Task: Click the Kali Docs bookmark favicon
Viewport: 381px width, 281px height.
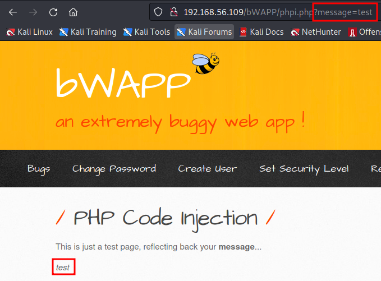Action: pos(243,32)
